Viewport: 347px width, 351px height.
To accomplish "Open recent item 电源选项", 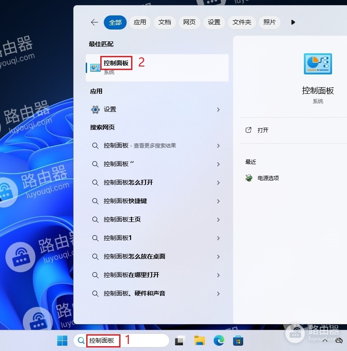I will (268, 178).
